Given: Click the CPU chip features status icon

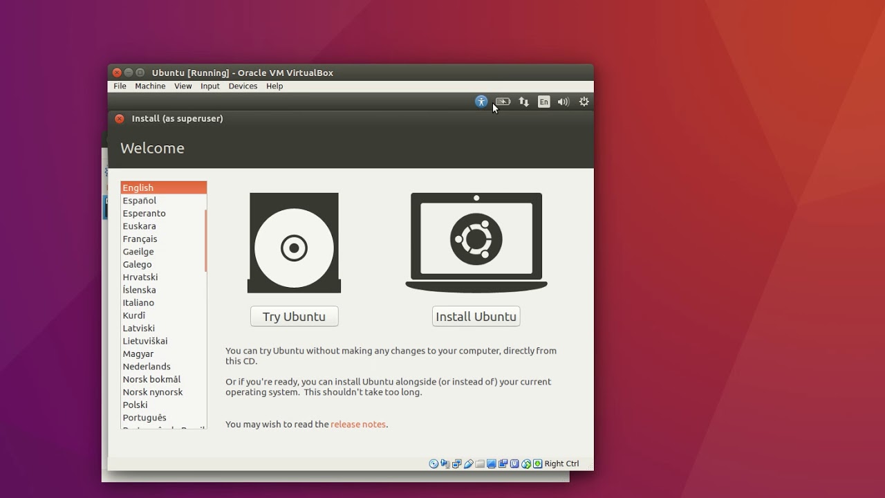Looking at the screenshot, I should [x=514, y=463].
